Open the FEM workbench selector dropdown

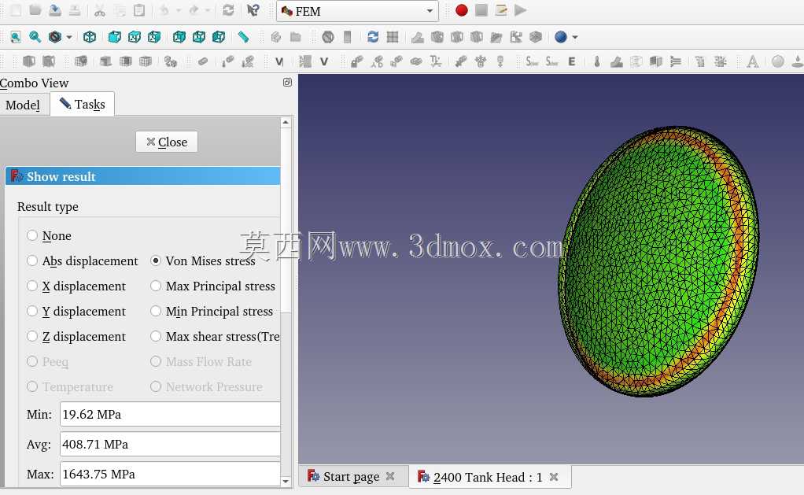[357, 11]
